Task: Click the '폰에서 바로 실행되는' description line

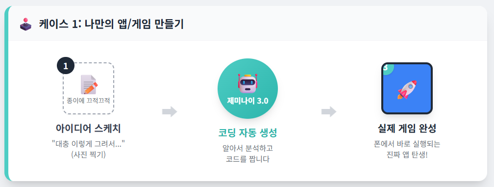Action: tap(407, 144)
